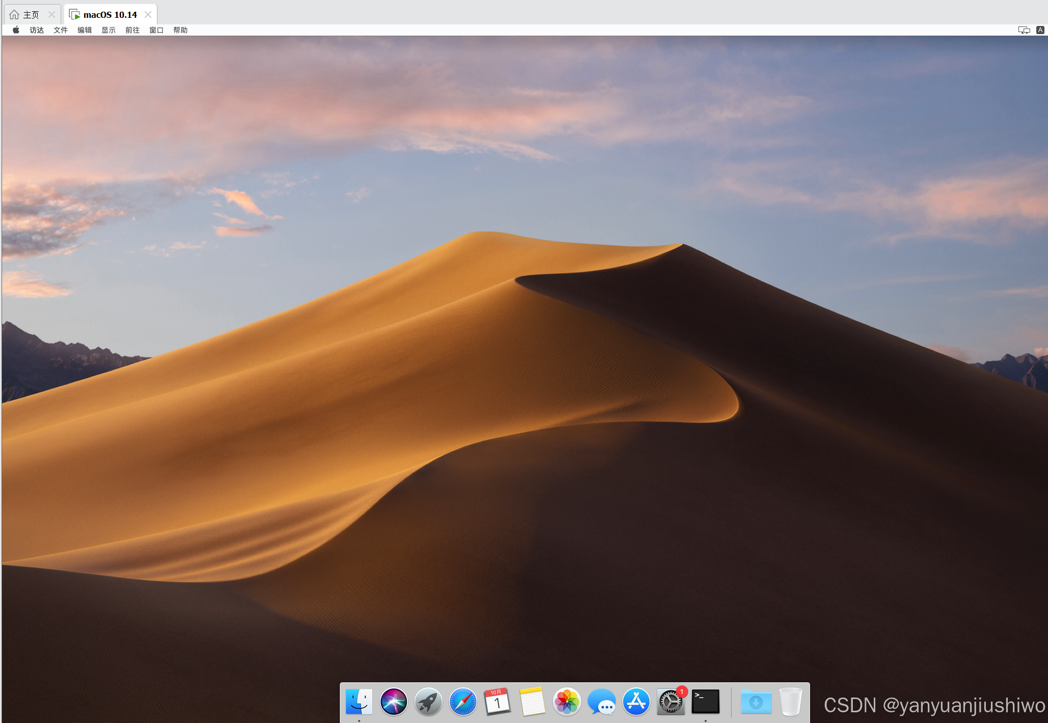Click the input source A icon
This screenshot has height=723, width=1048.
[x=1040, y=30]
